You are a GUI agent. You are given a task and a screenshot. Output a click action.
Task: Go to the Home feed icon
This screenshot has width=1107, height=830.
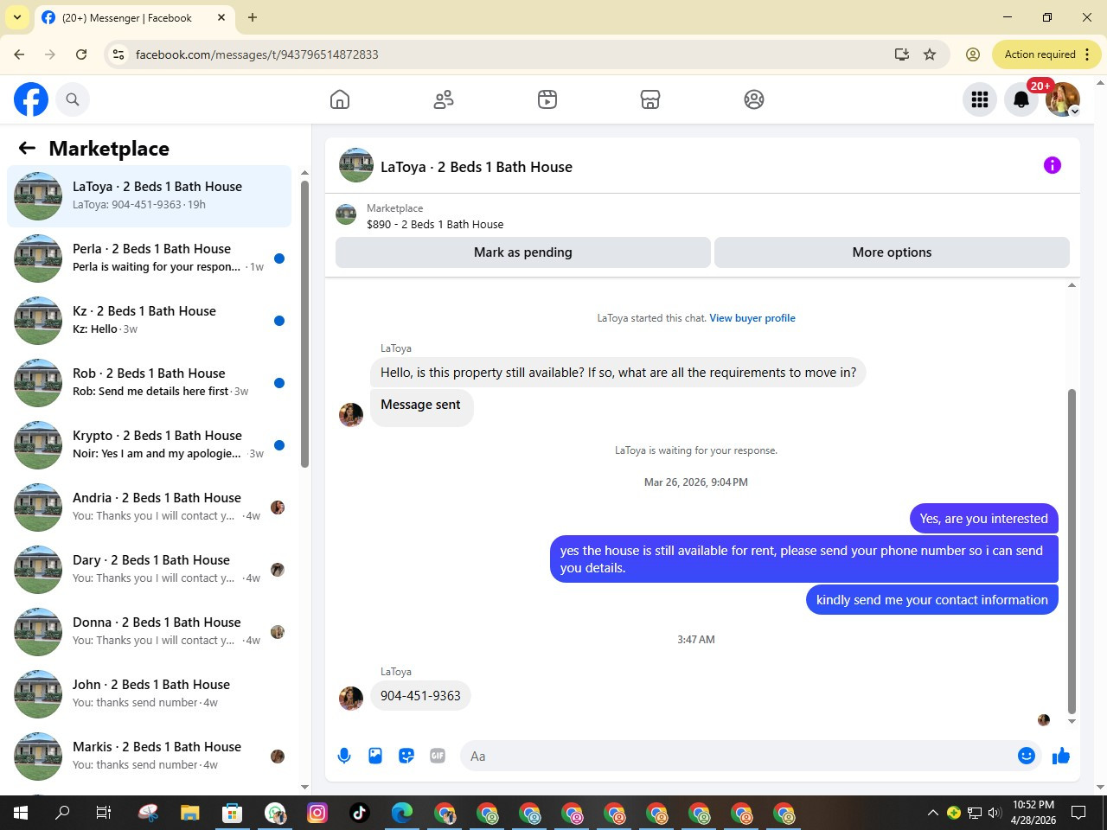tap(340, 99)
